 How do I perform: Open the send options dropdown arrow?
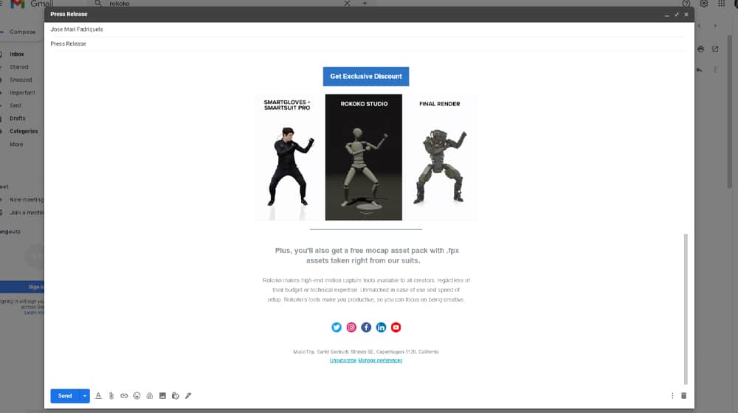click(85, 395)
